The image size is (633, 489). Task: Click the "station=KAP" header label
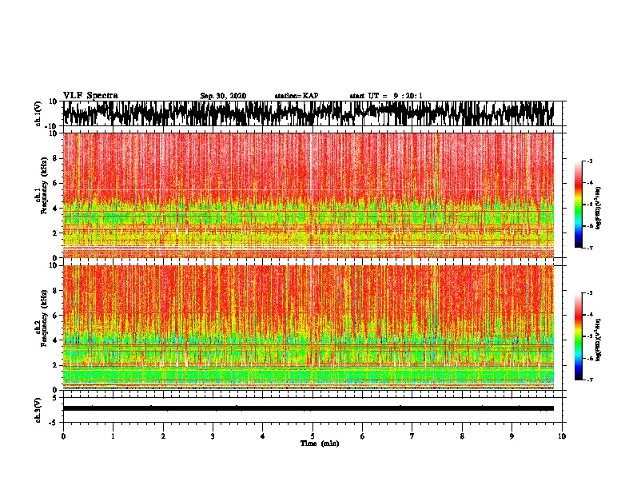[297, 96]
